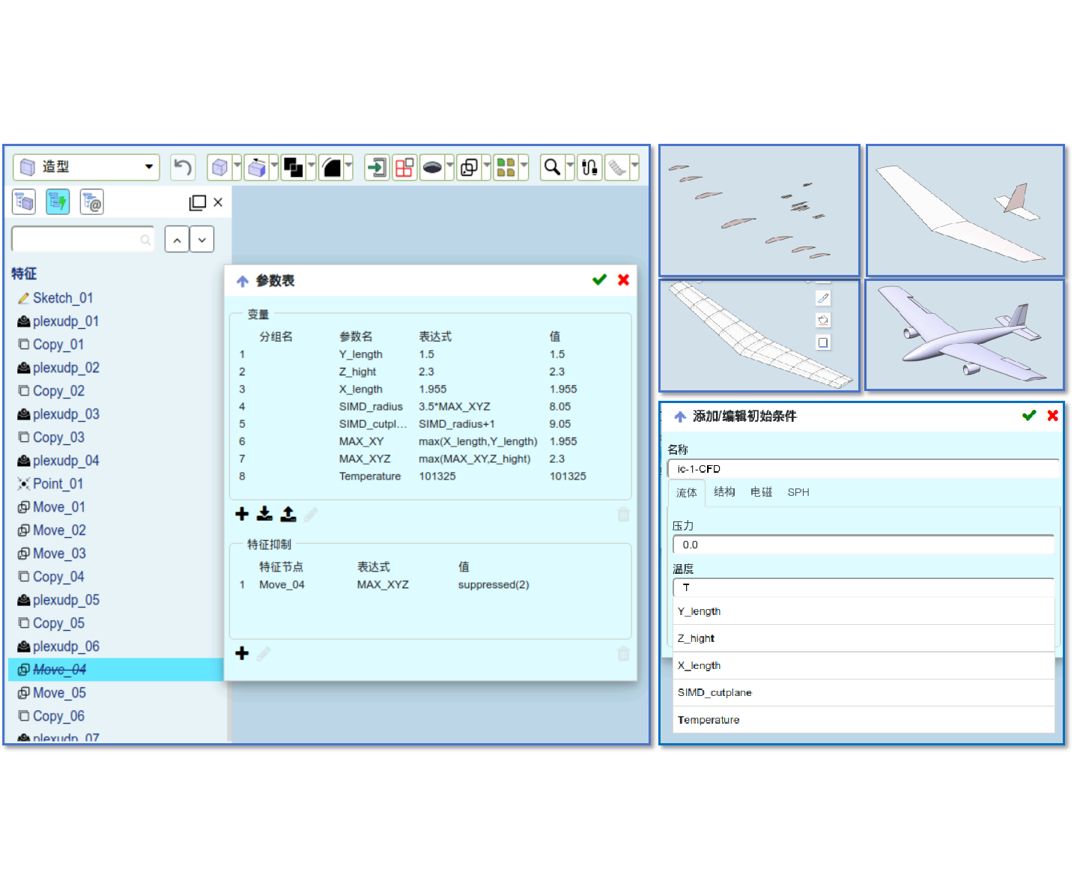
Task: Toggle the highlighted lightning feature tree view
Action: point(58,202)
